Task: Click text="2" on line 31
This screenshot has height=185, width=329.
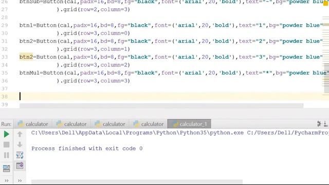Action: click(x=252, y=41)
